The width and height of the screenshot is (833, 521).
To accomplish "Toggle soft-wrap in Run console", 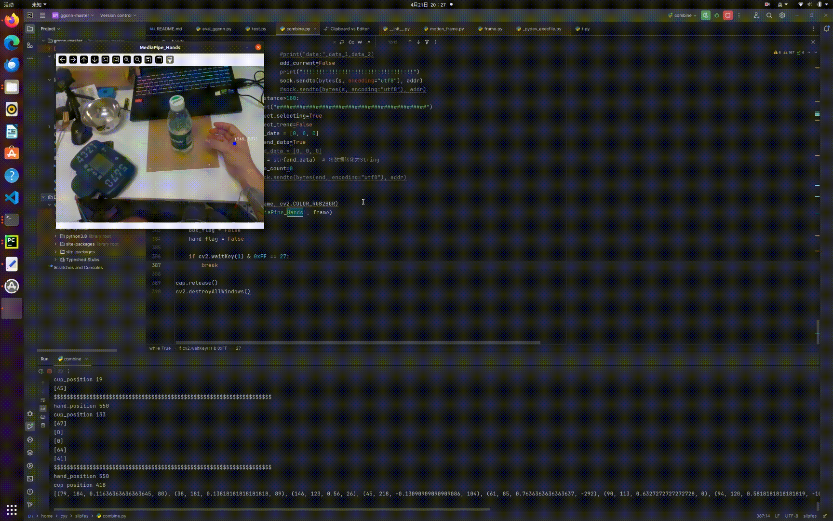I will tap(43, 400).
